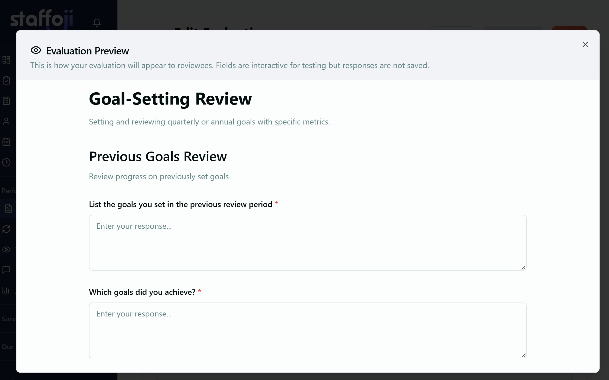
Task: Click the sync refresh icon in sidebar
Action: click(6, 229)
